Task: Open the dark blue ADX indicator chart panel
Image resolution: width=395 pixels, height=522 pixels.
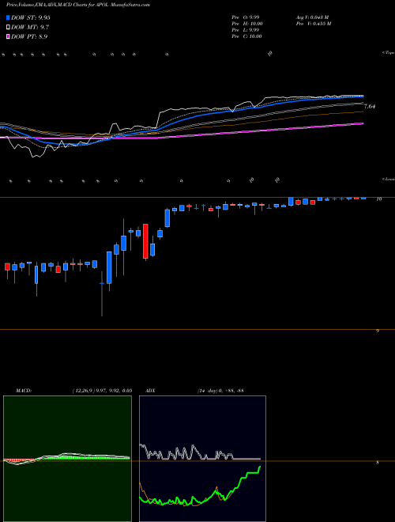Action: pyautogui.click(x=202, y=459)
